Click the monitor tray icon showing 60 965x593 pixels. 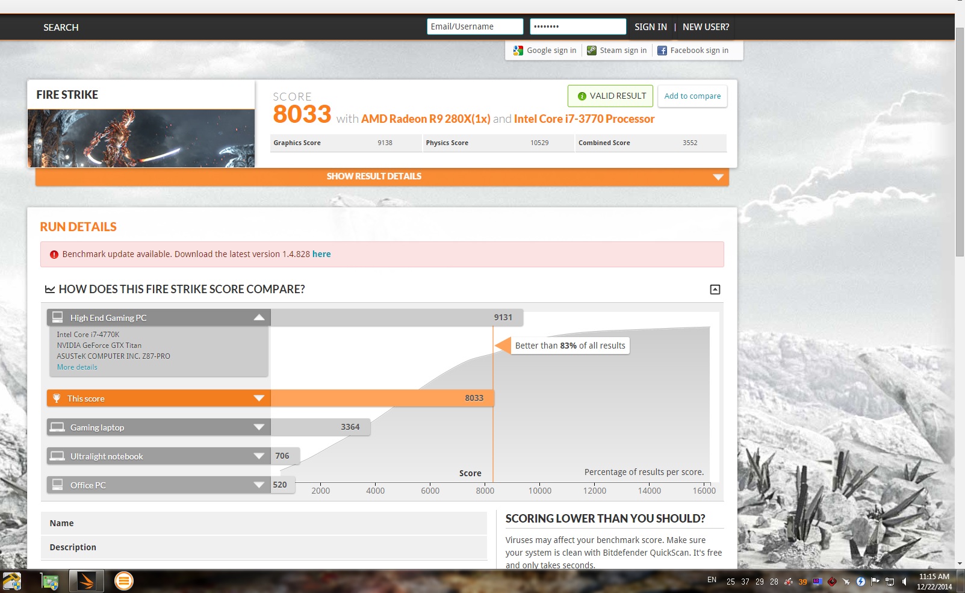(x=818, y=582)
